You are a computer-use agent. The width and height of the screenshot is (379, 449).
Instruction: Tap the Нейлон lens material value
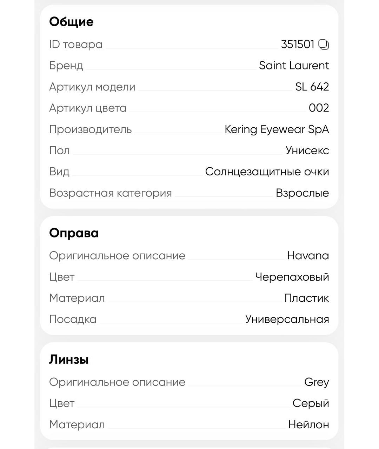click(309, 425)
